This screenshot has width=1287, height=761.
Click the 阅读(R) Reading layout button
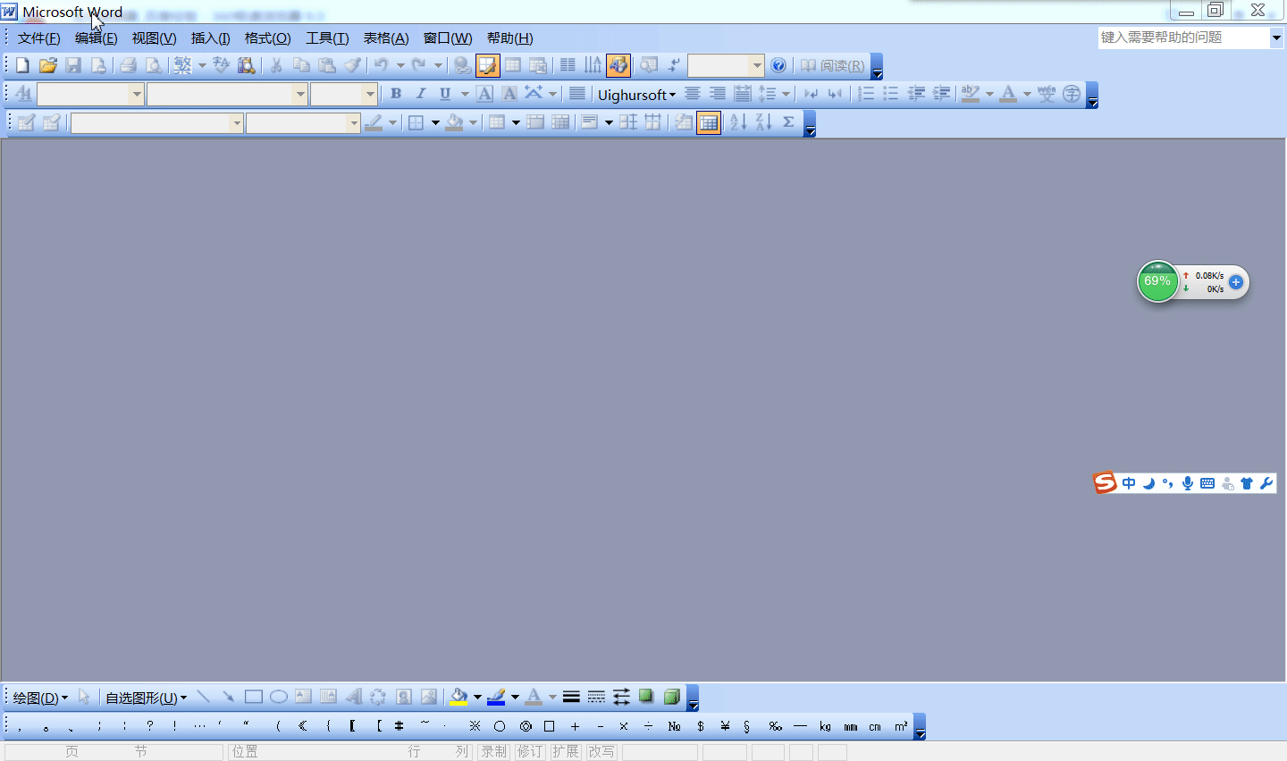tap(832, 65)
